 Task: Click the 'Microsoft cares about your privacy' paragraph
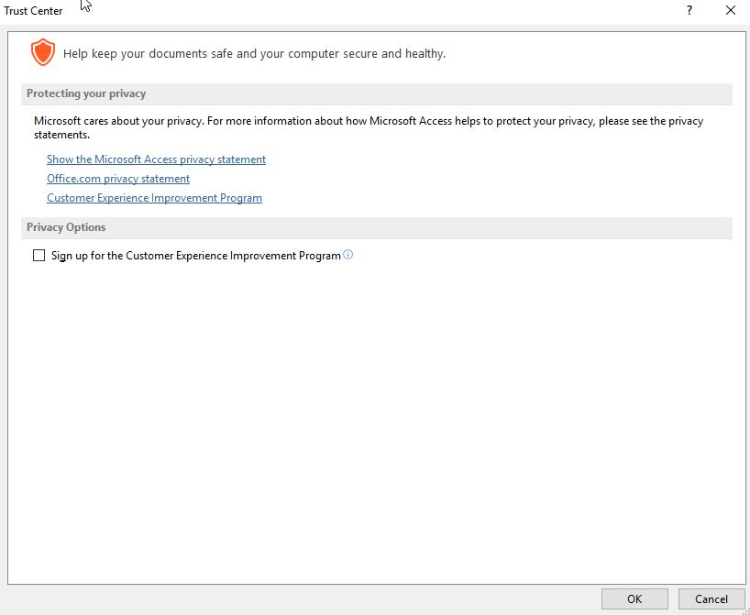[369, 127]
